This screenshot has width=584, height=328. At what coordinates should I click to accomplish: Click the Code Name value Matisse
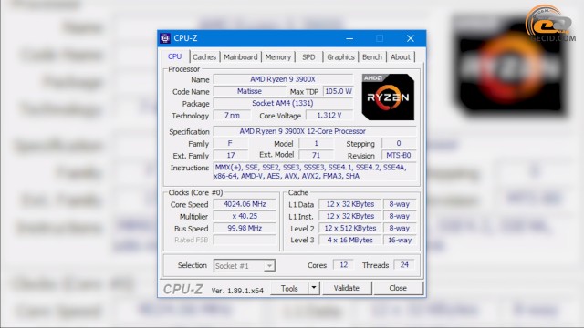[x=249, y=91]
